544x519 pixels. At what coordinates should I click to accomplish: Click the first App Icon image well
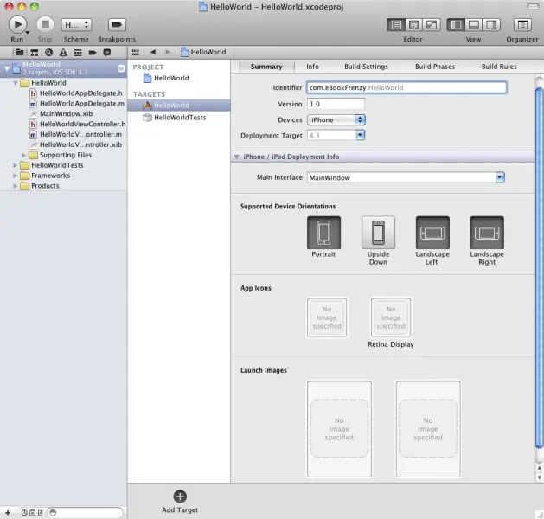click(327, 317)
